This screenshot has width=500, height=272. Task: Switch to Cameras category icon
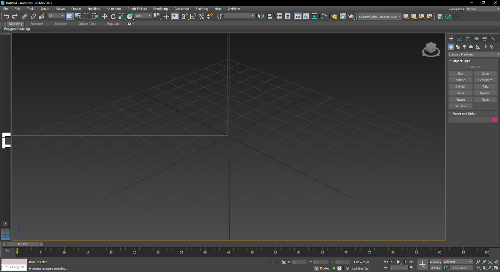pyautogui.click(x=471, y=47)
